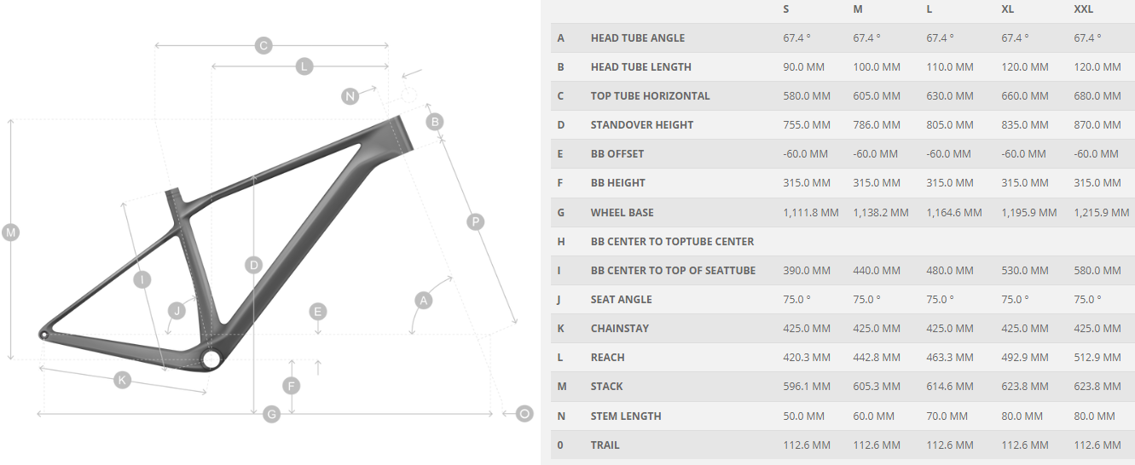Click the circled A head angle marker
Image resolution: width=1135 pixels, height=465 pixels.
[423, 300]
